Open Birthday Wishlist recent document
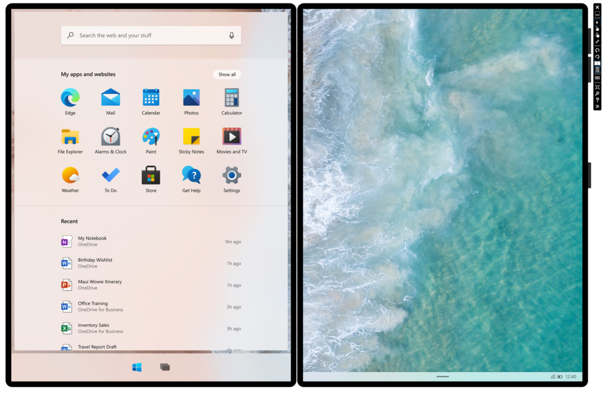605x394 pixels. click(151, 263)
